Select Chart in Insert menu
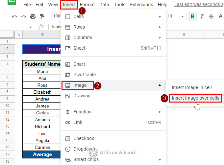Viewport: 224px width, 165px height. [x=79, y=64]
